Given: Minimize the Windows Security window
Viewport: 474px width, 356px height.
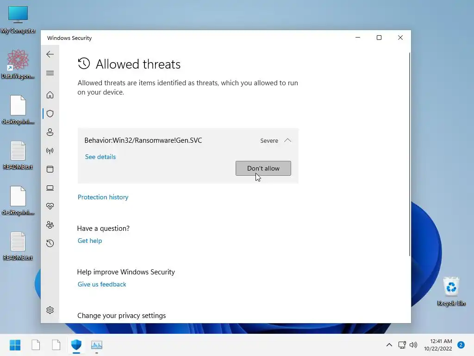Looking at the screenshot, I should coord(358,38).
